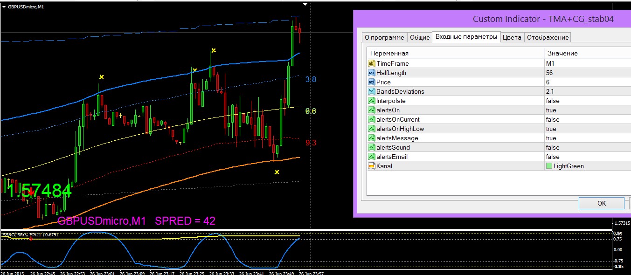631x275 pixels.
Task: Open the 'Общие' tab
Action: pyautogui.click(x=419, y=37)
